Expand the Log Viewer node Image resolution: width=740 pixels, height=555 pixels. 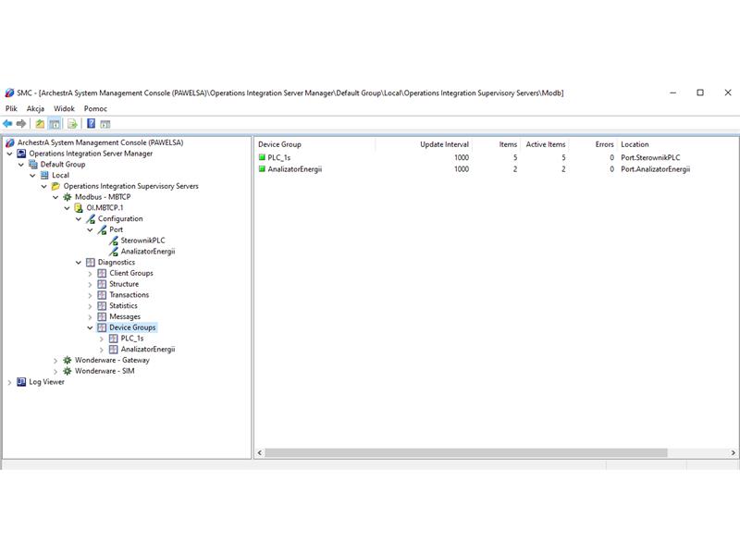coord(9,382)
